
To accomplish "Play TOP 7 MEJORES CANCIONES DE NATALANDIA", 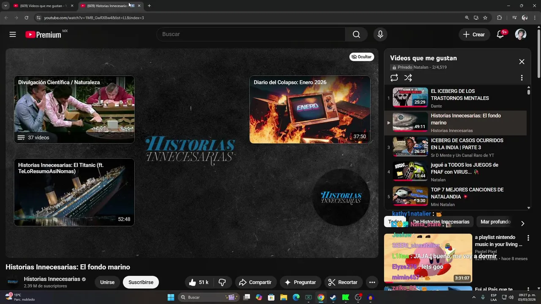I will tap(456, 197).
